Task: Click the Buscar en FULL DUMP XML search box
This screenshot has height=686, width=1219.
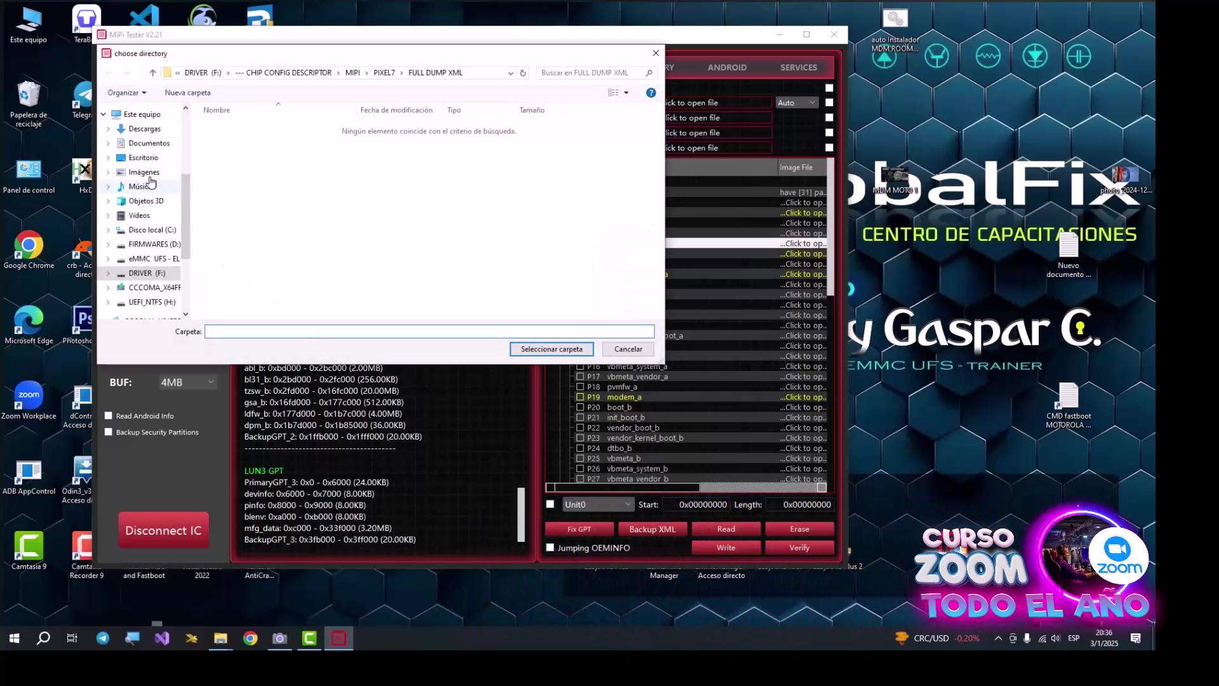Action: tap(596, 73)
